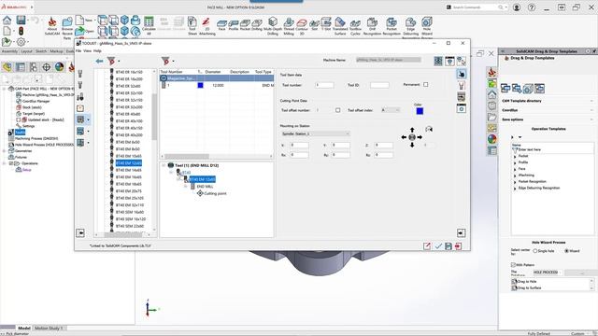Select the Pocket operation icon
Image resolution: width=598 pixels, height=336 pixels.
245,24
